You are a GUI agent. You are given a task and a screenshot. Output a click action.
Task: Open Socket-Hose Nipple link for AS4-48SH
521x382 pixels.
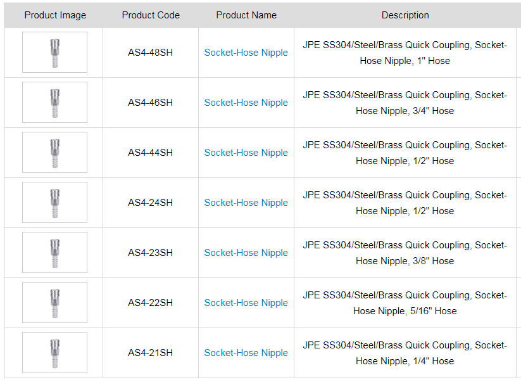pos(246,53)
